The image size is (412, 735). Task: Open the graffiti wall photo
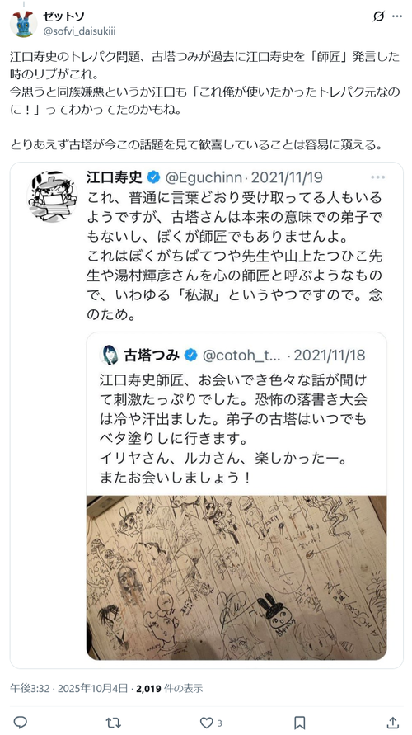click(x=236, y=577)
